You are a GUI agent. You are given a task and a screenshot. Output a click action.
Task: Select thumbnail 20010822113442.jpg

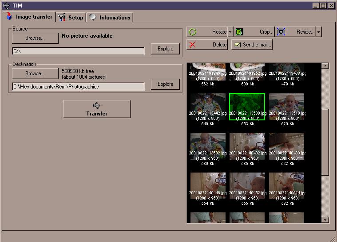click(x=208, y=107)
